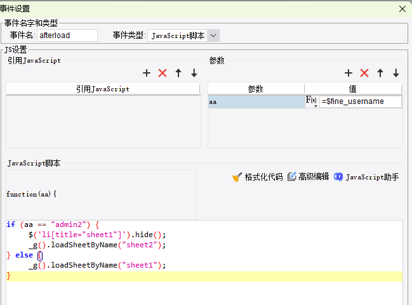This screenshot has height=305, width=412.
Task: Click the 值 column header
Action: pos(352,89)
